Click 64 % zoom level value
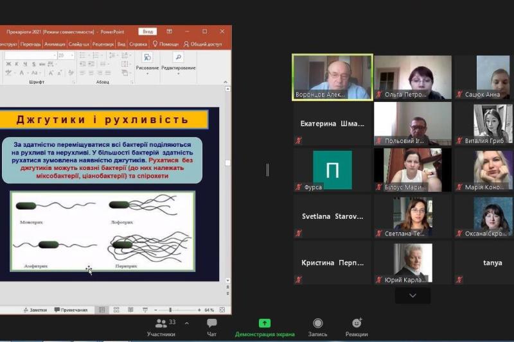Screen dimensions: 514x342 209,310
